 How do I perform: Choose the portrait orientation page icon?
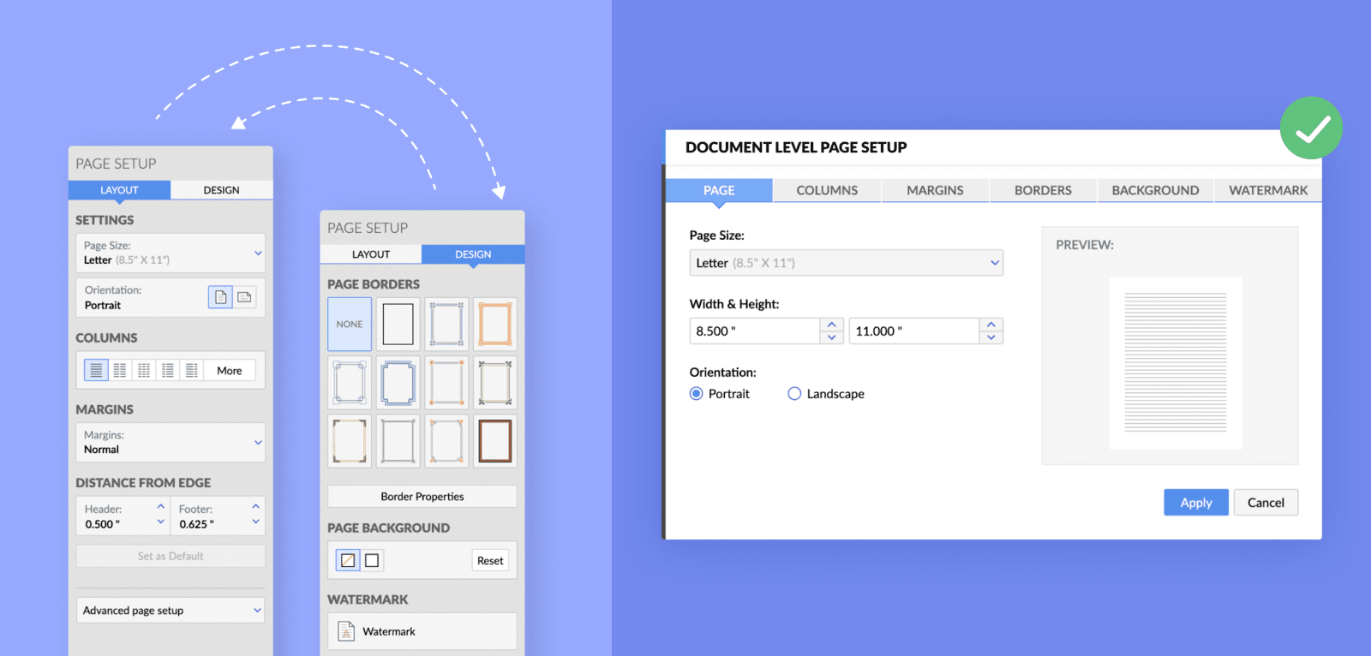coord(220,297)
